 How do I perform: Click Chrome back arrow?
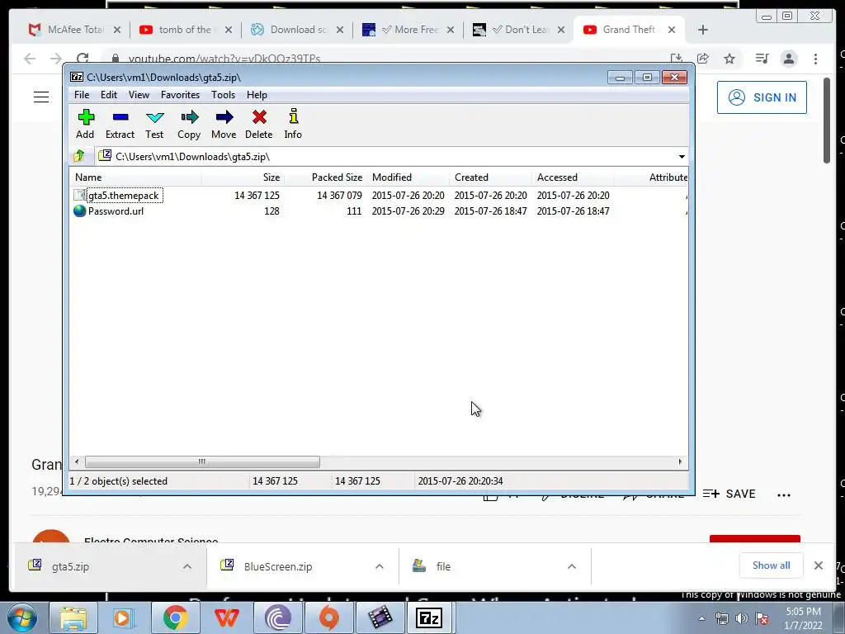(30, 59)
